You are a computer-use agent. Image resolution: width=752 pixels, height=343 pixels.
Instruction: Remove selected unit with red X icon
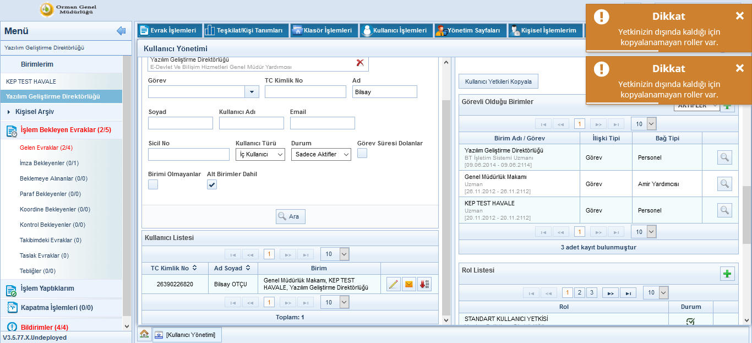coord(360,63)
